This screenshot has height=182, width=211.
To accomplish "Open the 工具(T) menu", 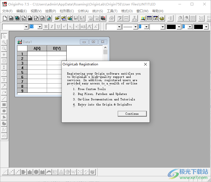I will 112,11.
